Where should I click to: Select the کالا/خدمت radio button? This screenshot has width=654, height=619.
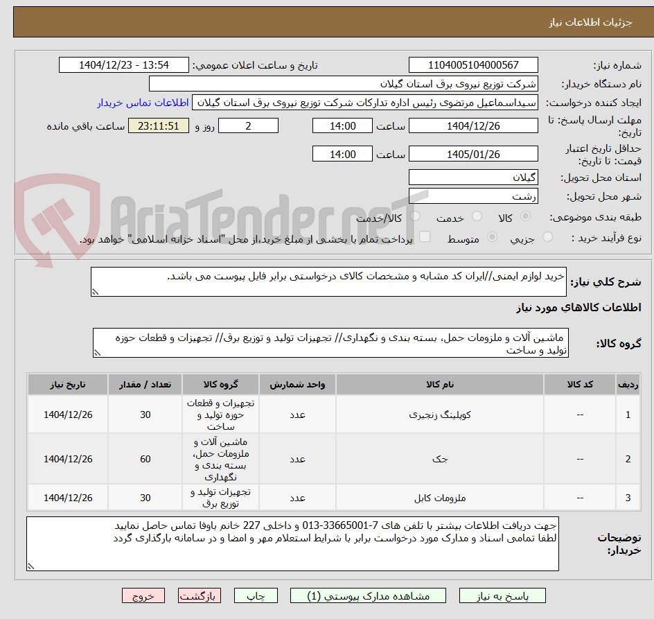pyautogui.click(x=415, y=216)
